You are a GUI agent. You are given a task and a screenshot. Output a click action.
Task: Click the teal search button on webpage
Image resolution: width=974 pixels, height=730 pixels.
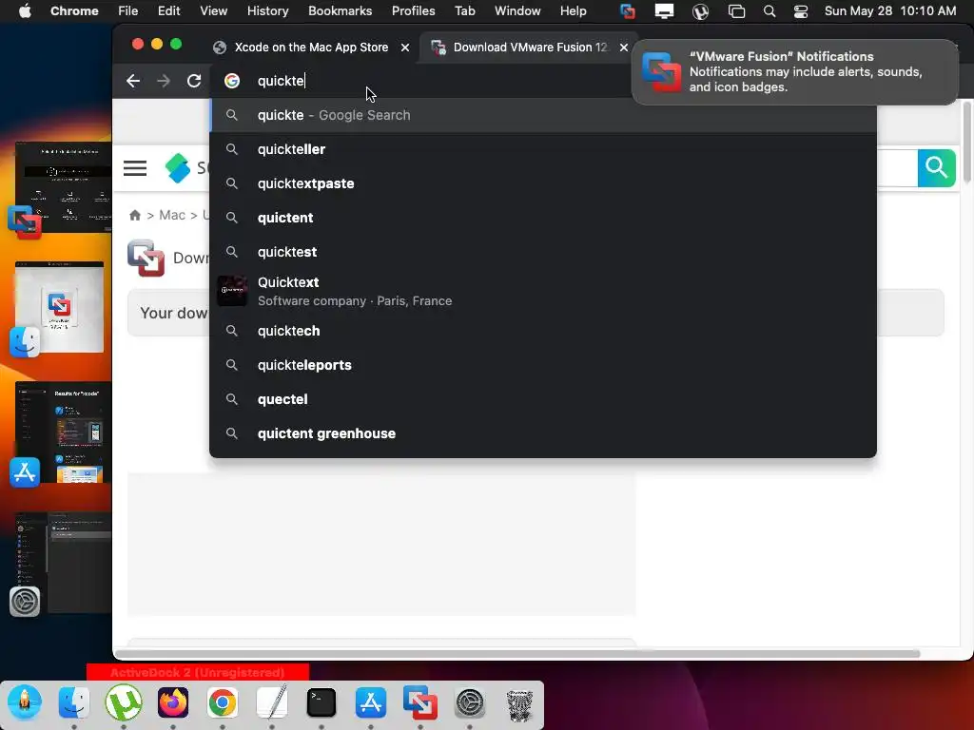pyautogui.click(x=936, y=167)
